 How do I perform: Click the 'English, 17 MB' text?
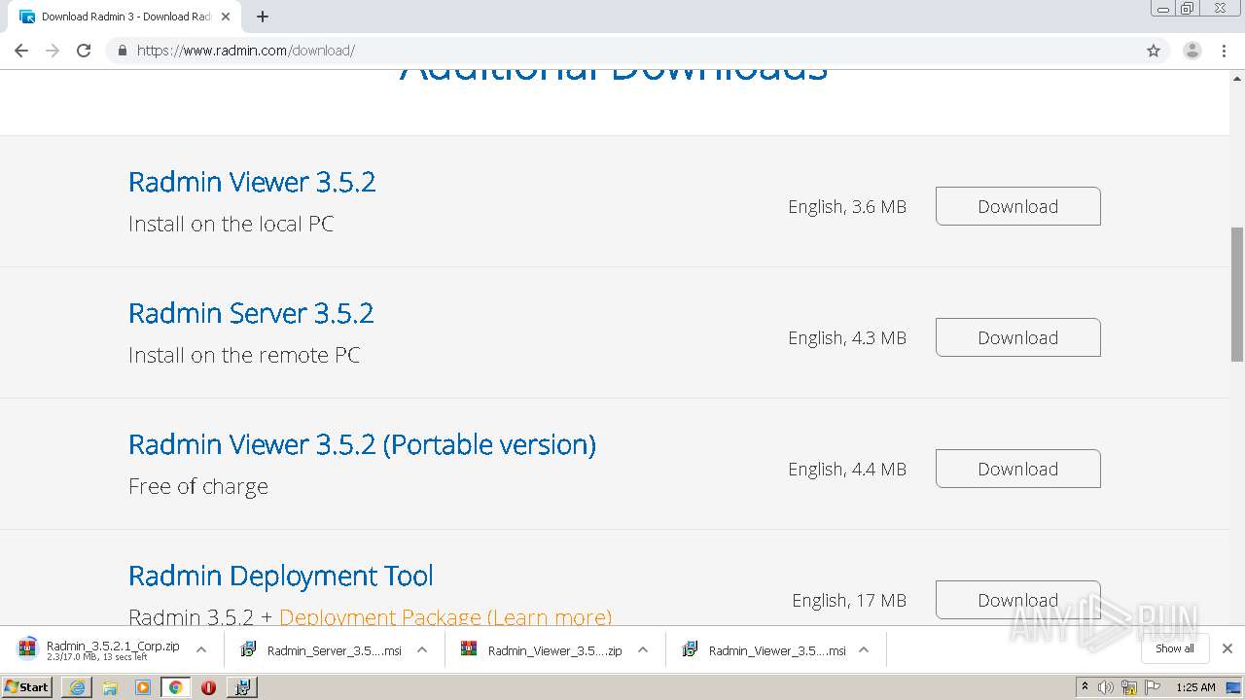coord(849,600)
